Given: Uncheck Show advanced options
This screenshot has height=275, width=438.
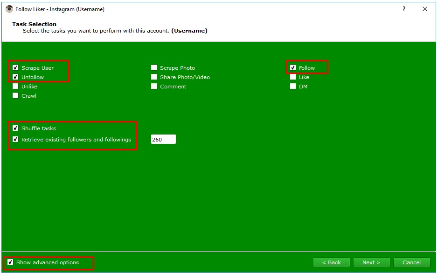Looking at the screenshot, I should pos(10,262).
